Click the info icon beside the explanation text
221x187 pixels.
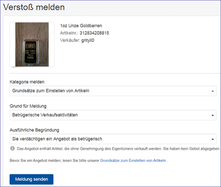(13, 149)
